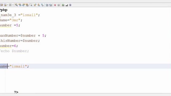The image size is (171, 96).
Task: Toggle Rectangular Selection icon
Action: 31,5
